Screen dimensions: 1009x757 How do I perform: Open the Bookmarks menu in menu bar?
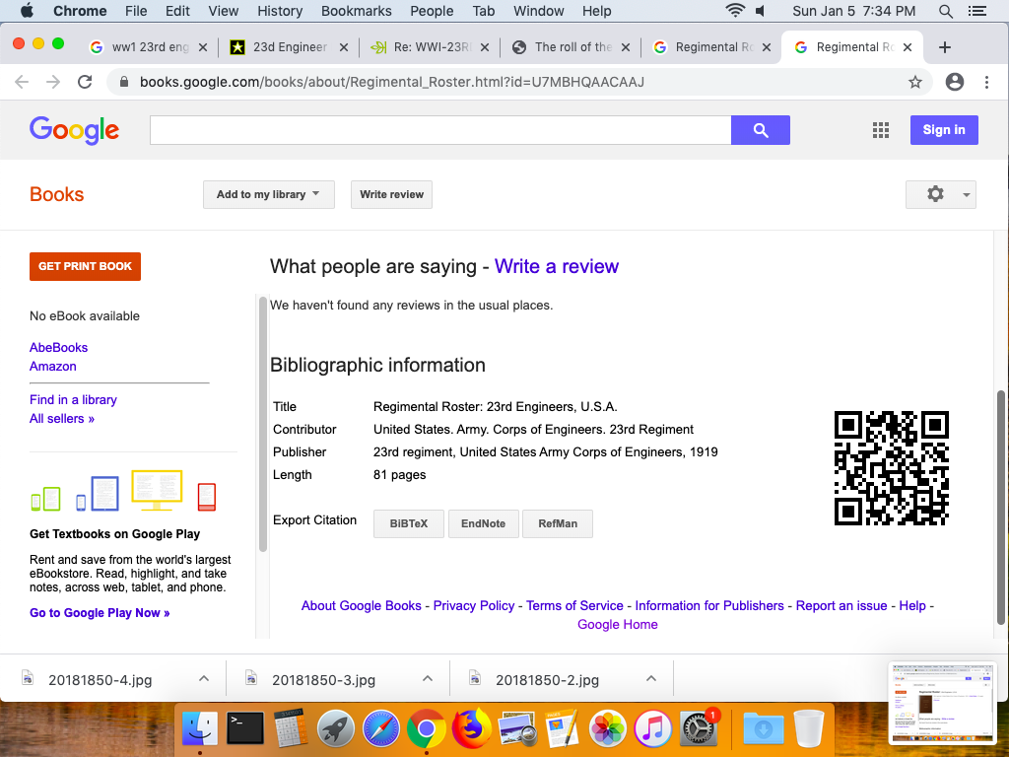pos(356,11)
